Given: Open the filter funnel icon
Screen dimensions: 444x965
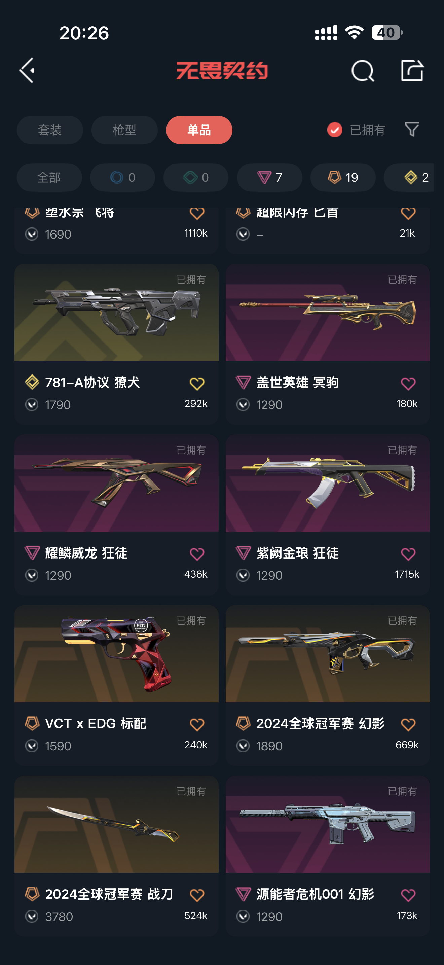Looking at the screenshot, I should (412, 130).
